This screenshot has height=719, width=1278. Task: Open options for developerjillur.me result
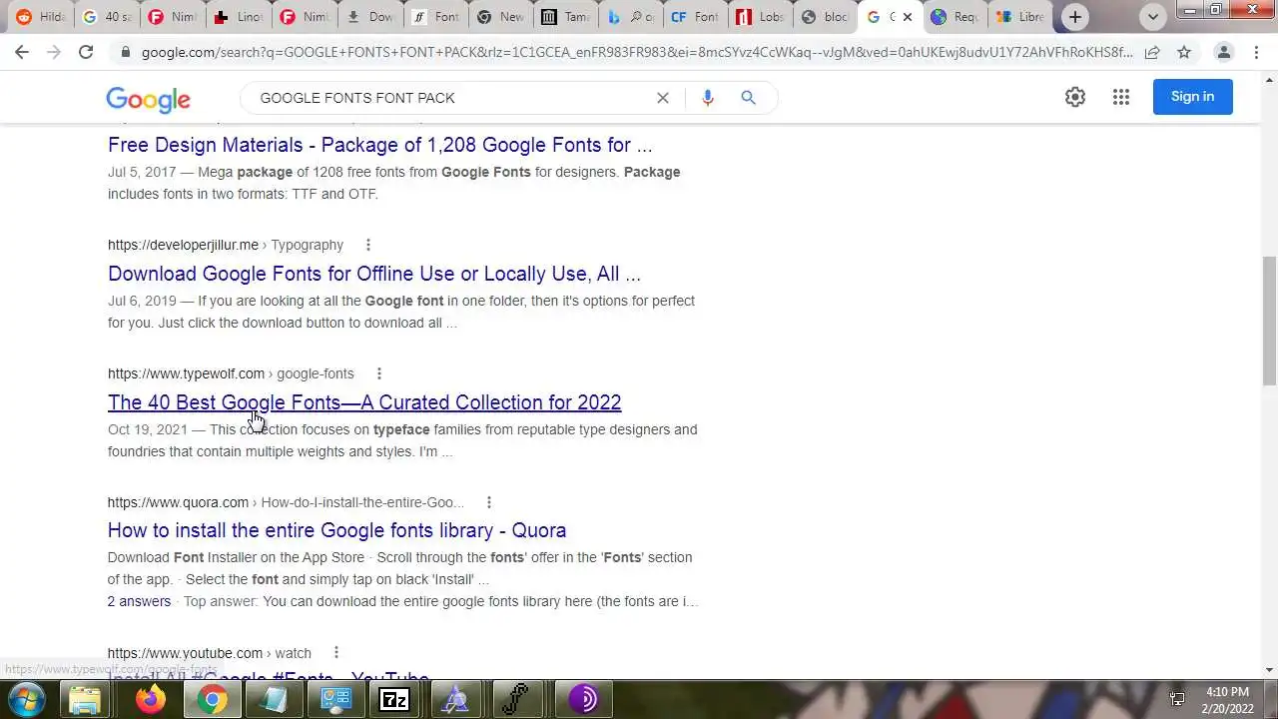(368, 245)
